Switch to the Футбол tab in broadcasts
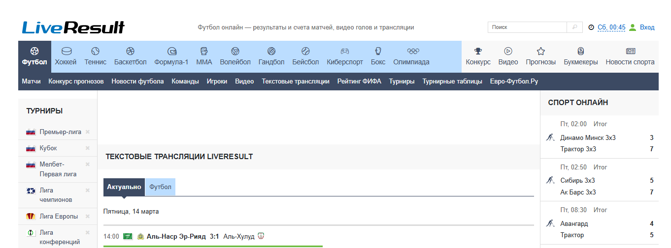The width and height of the screenshot is (671, 248). coord(161,187)
